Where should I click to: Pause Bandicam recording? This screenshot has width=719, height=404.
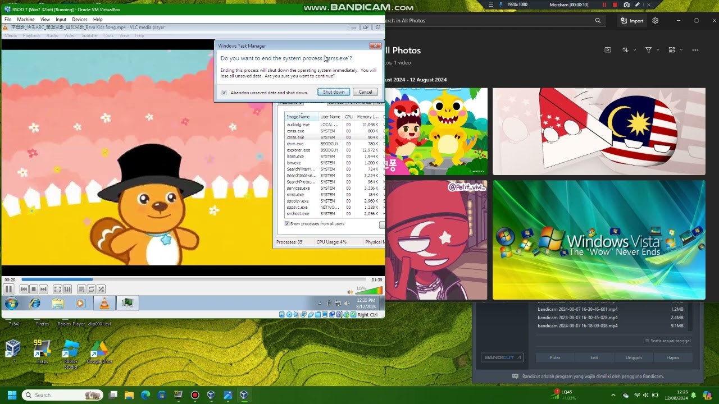point(604,4)
